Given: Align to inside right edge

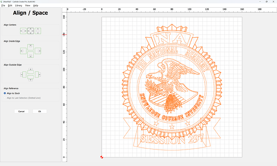Looking at the screenshot, I should click(38, 51).
